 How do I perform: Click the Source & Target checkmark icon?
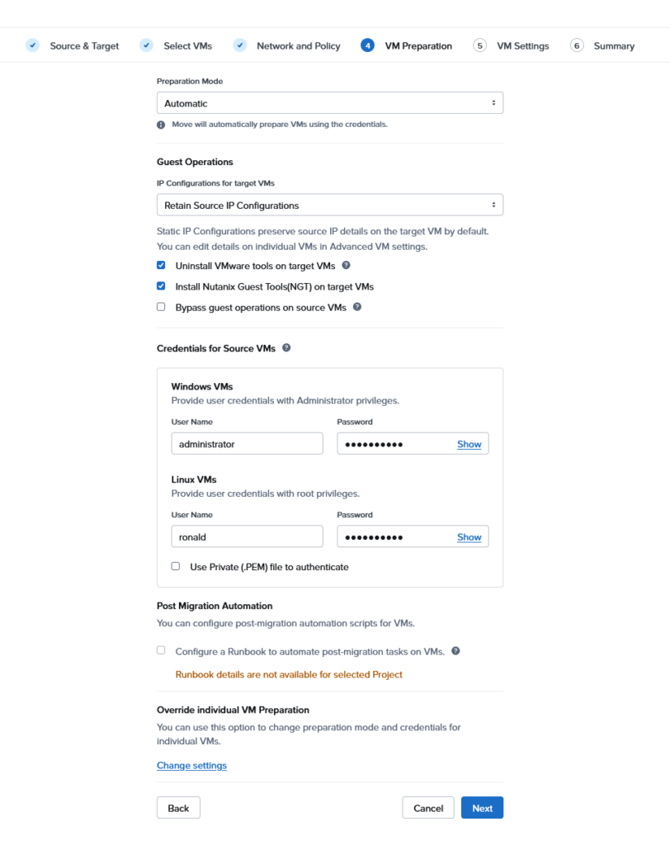click(x=32, y=45)
